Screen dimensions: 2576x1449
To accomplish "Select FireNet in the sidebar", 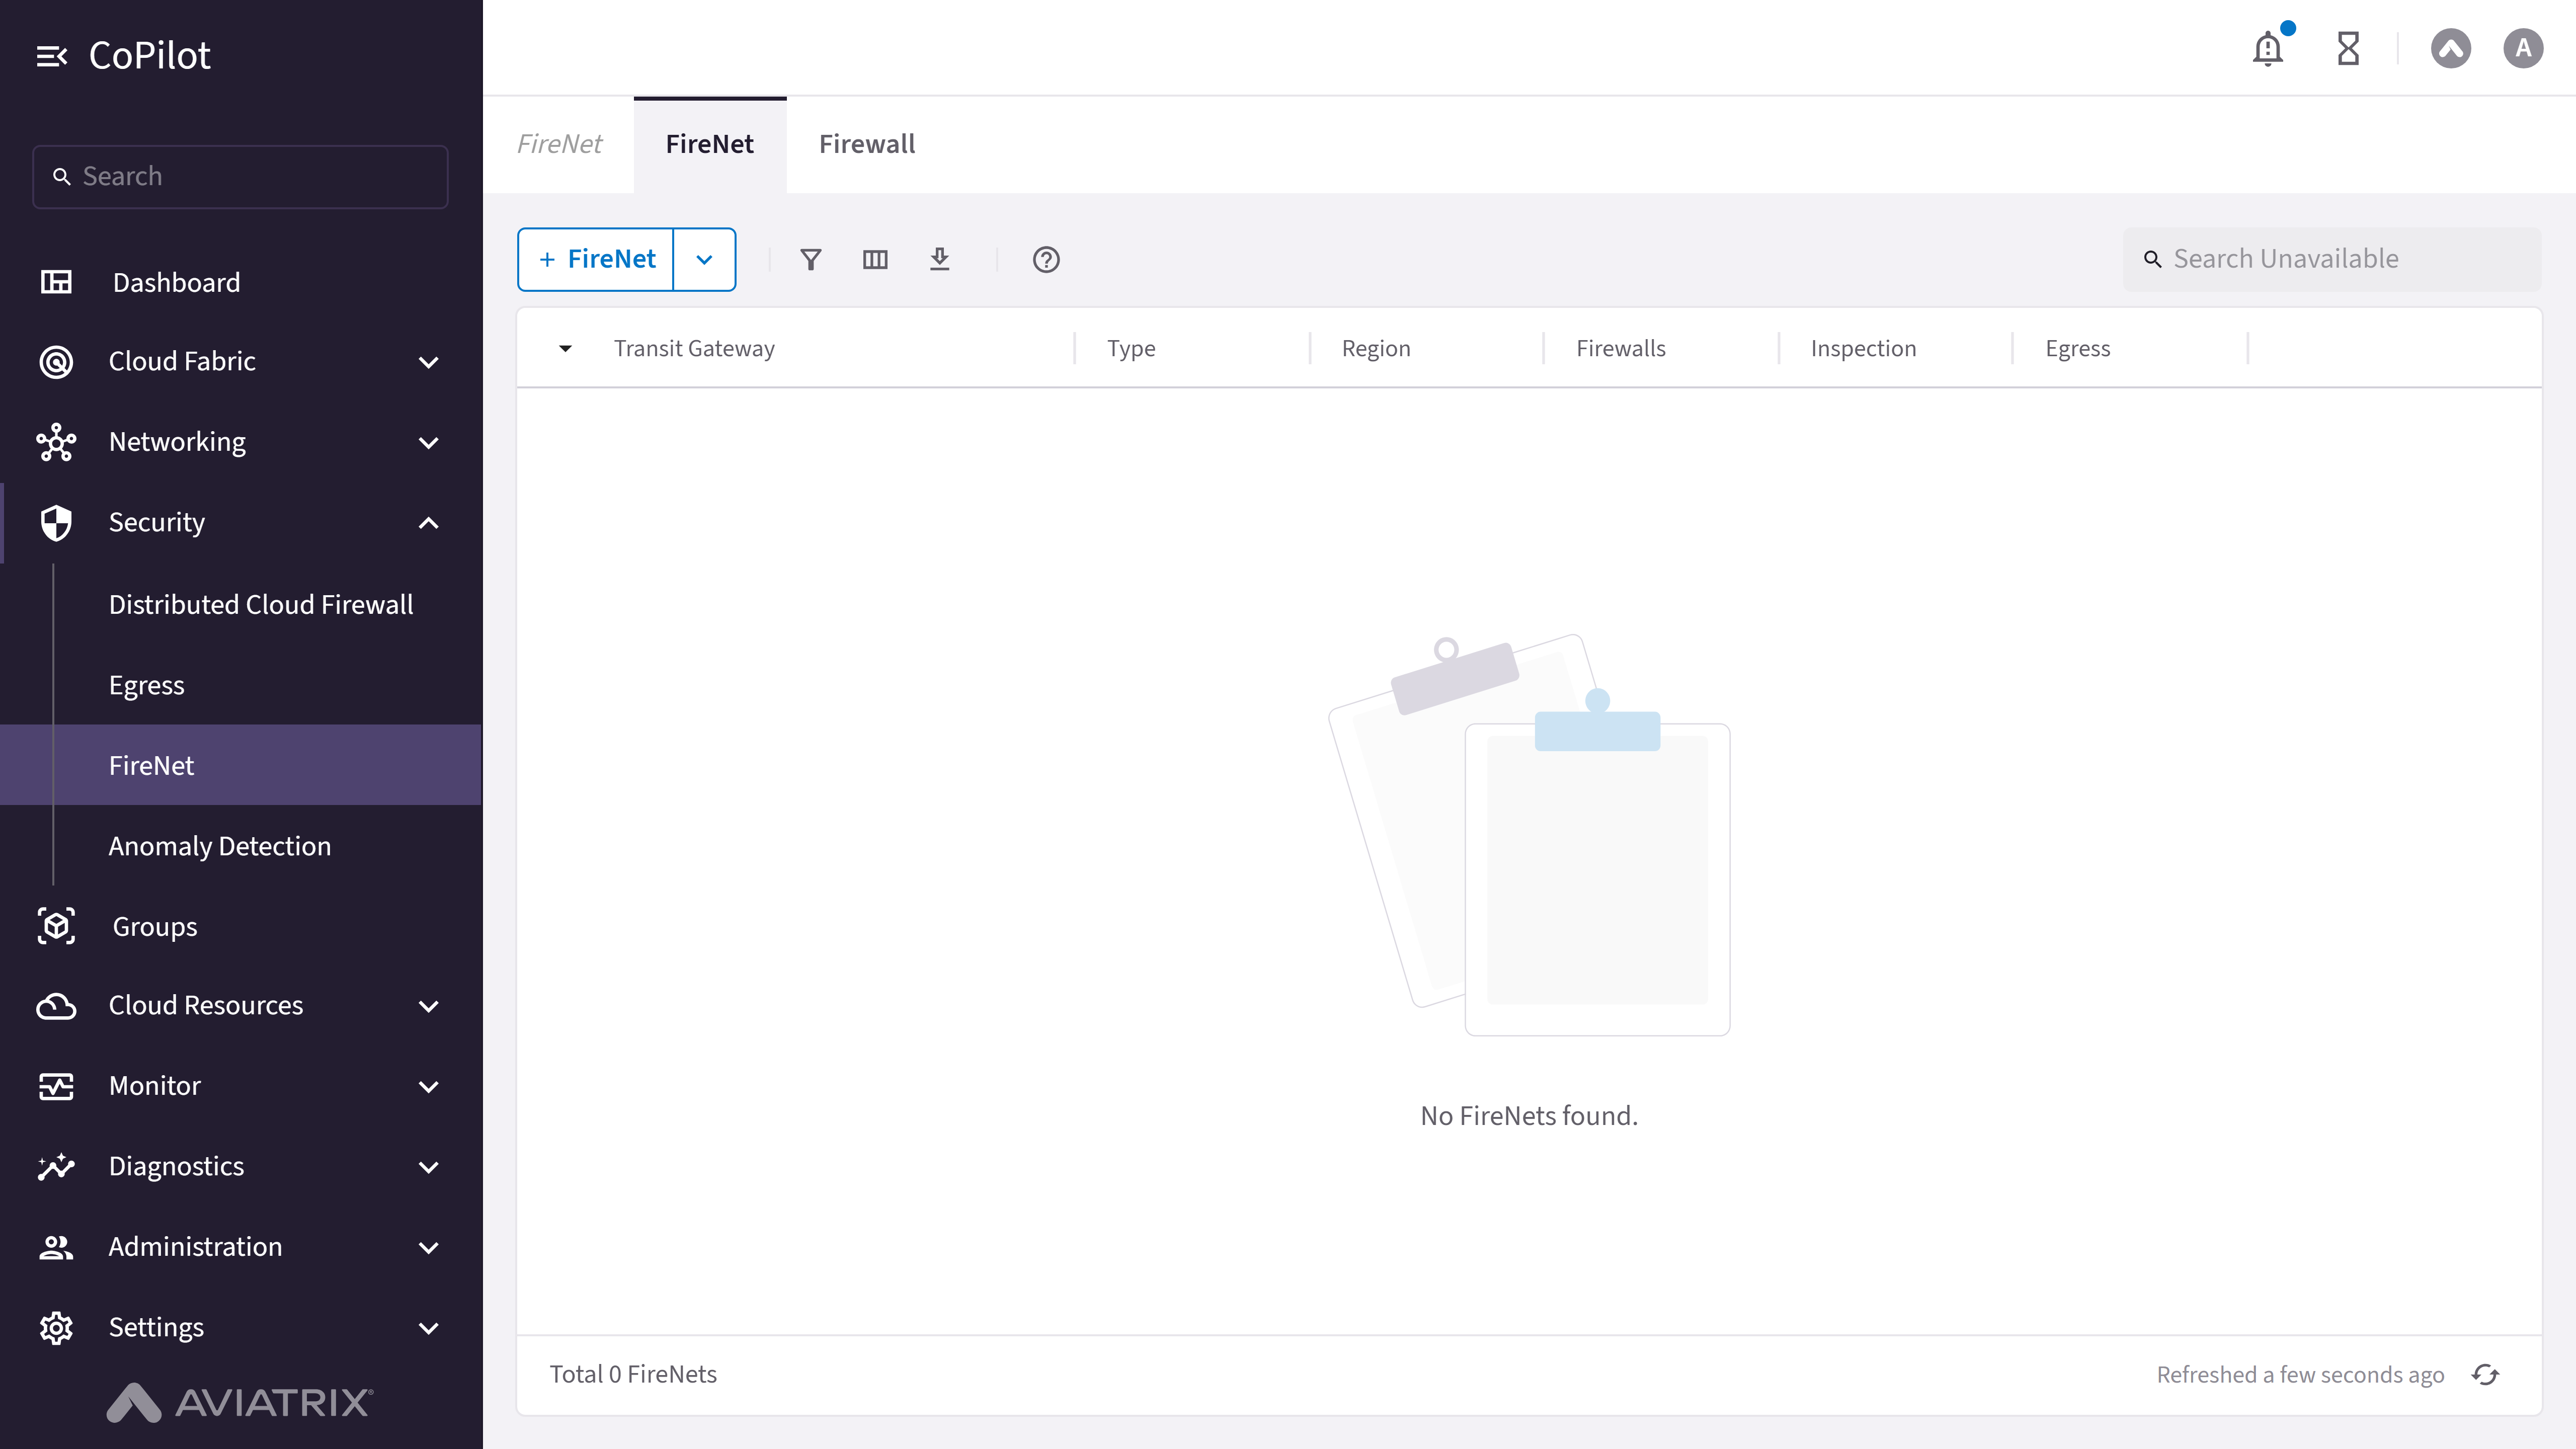I will [240, 765].
